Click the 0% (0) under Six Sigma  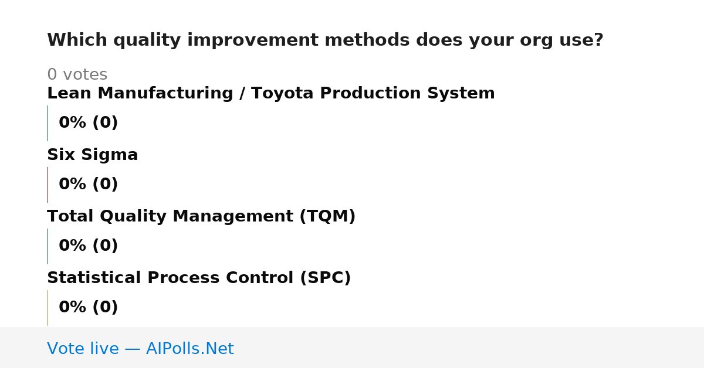(89, 185)
